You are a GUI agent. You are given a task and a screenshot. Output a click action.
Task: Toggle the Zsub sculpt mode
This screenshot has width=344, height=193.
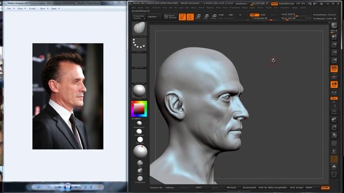[x=263, y=14]
